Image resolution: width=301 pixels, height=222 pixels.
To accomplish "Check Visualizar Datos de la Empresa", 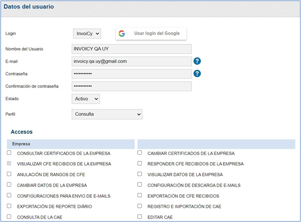I will (140, 175).
